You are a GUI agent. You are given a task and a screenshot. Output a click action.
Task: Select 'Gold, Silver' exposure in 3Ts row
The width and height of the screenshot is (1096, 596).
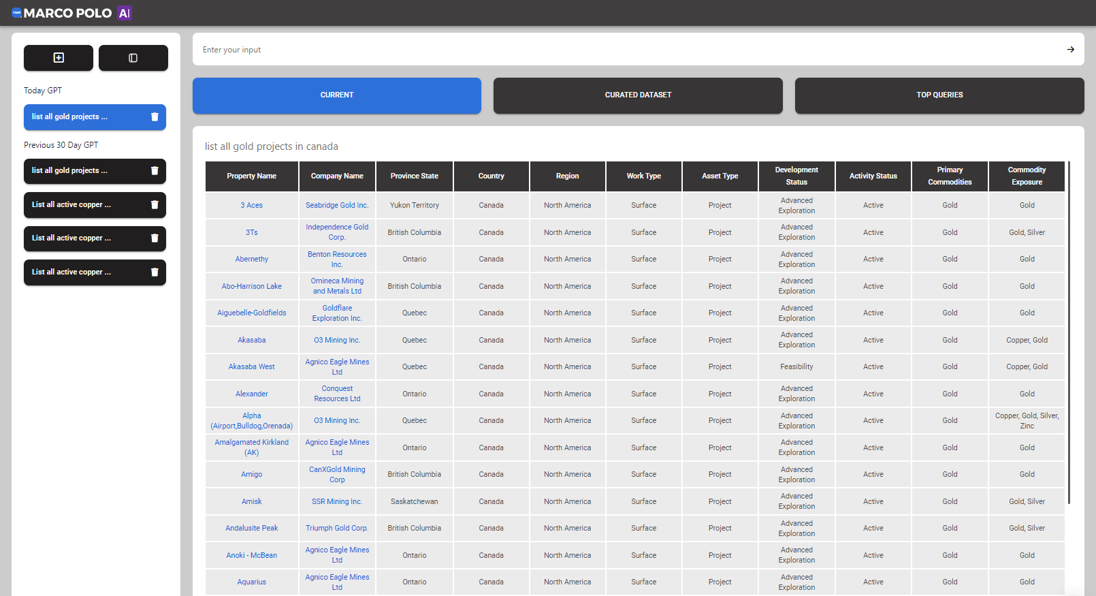point(1027,233)
